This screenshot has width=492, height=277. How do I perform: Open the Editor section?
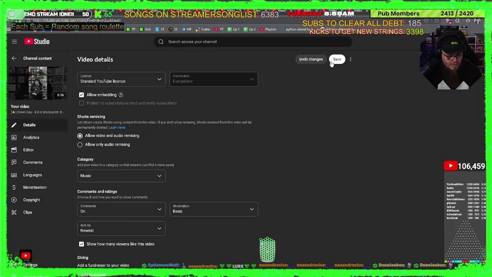tap(28, 150)
